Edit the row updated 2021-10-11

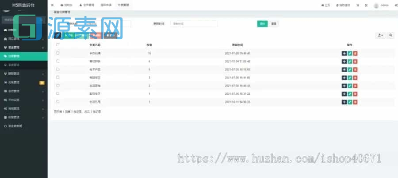[x=350, y=102]
